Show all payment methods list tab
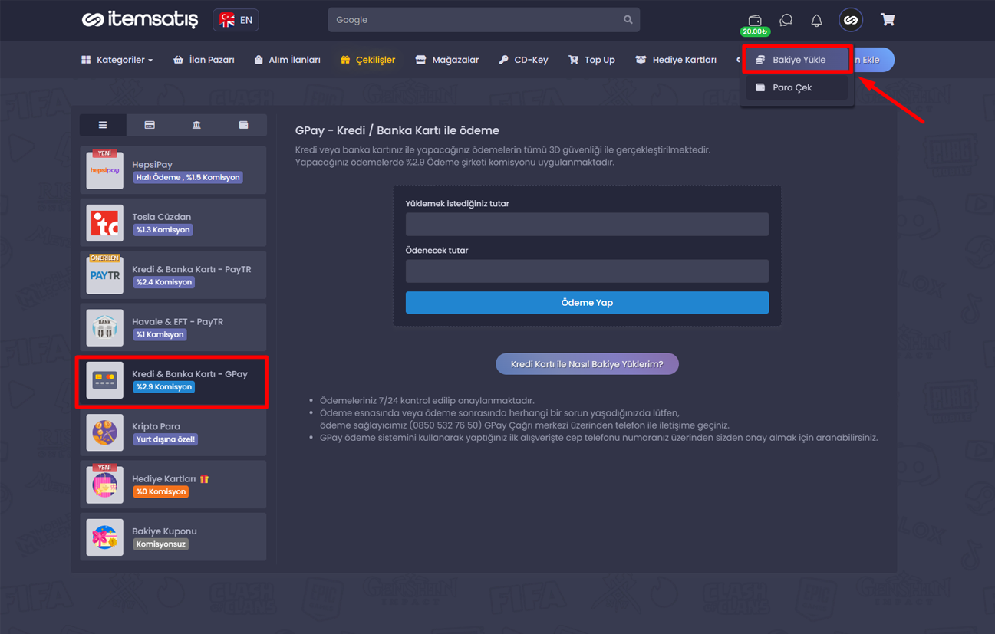The width and height of the screenshot is (995, 634). [103, 125]
